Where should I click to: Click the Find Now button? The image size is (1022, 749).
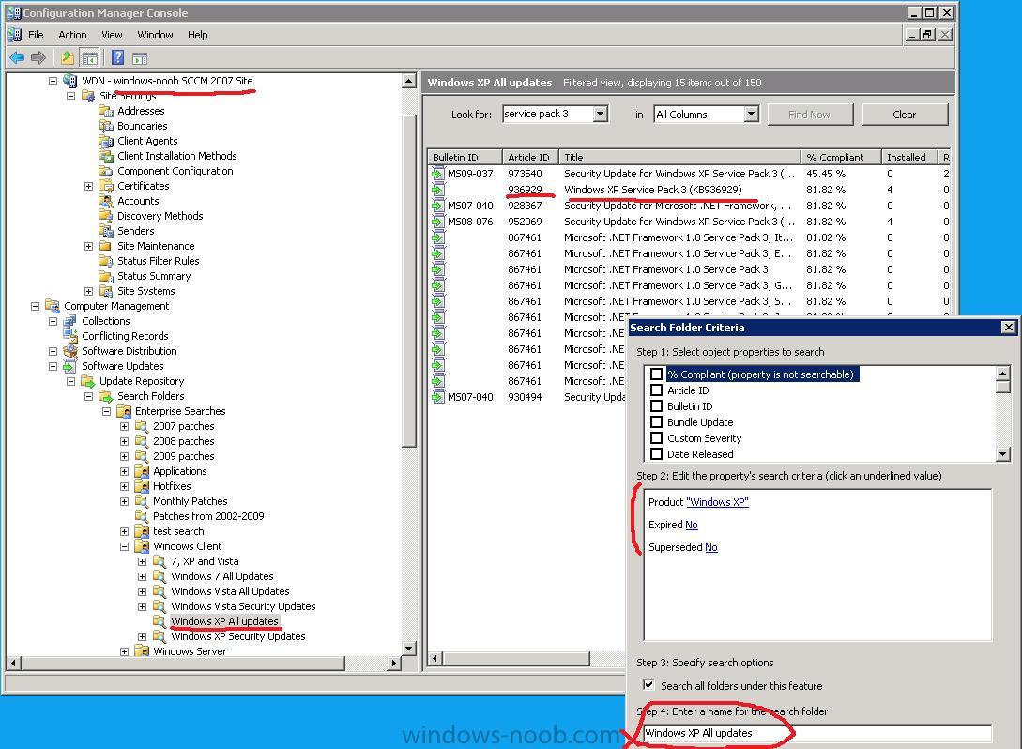[810, 115]
